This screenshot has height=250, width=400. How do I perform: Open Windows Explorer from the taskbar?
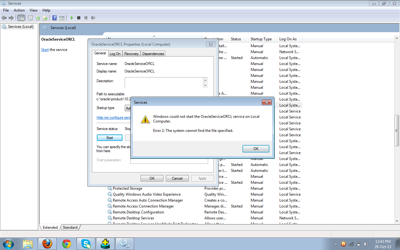(x=28, y=244)
